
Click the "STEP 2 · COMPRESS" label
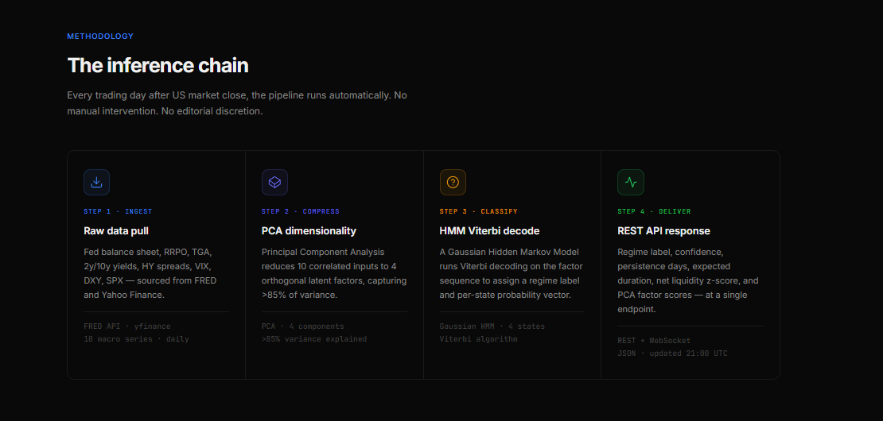[300, 212]
